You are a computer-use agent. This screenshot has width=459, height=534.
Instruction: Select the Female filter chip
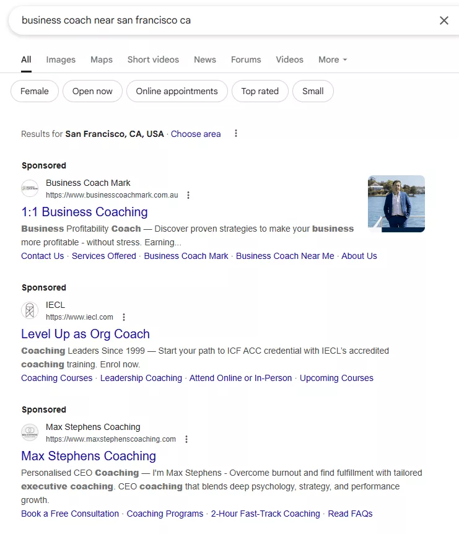point(34,90)
